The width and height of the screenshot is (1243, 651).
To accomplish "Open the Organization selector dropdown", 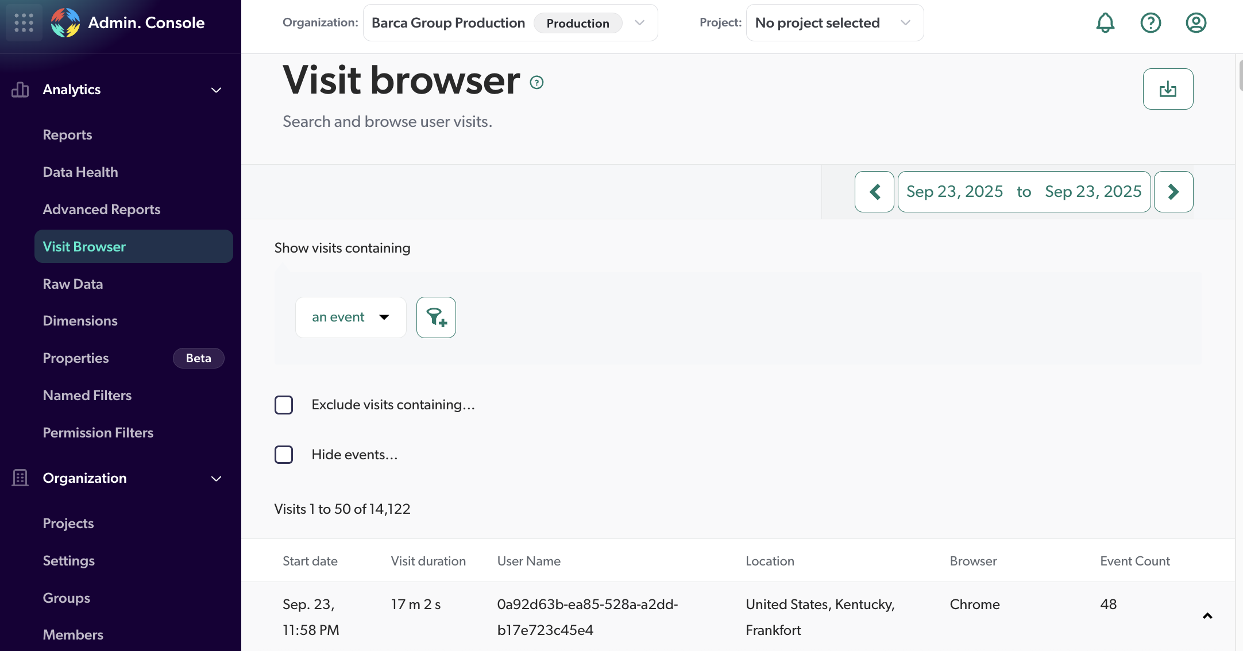I will coord(510,23).
